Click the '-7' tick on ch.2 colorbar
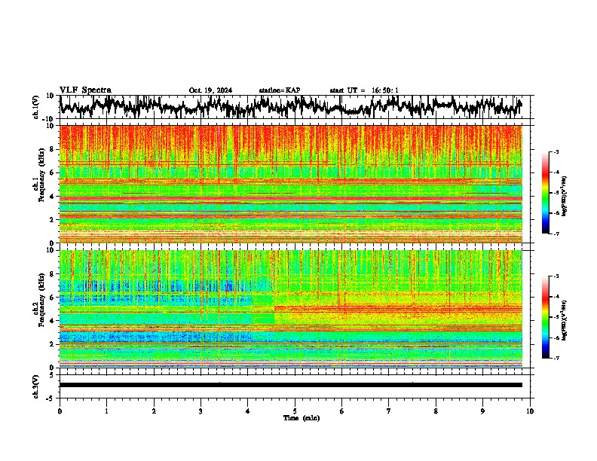Screen dimensions: 597x461 (x=556, y=358)
